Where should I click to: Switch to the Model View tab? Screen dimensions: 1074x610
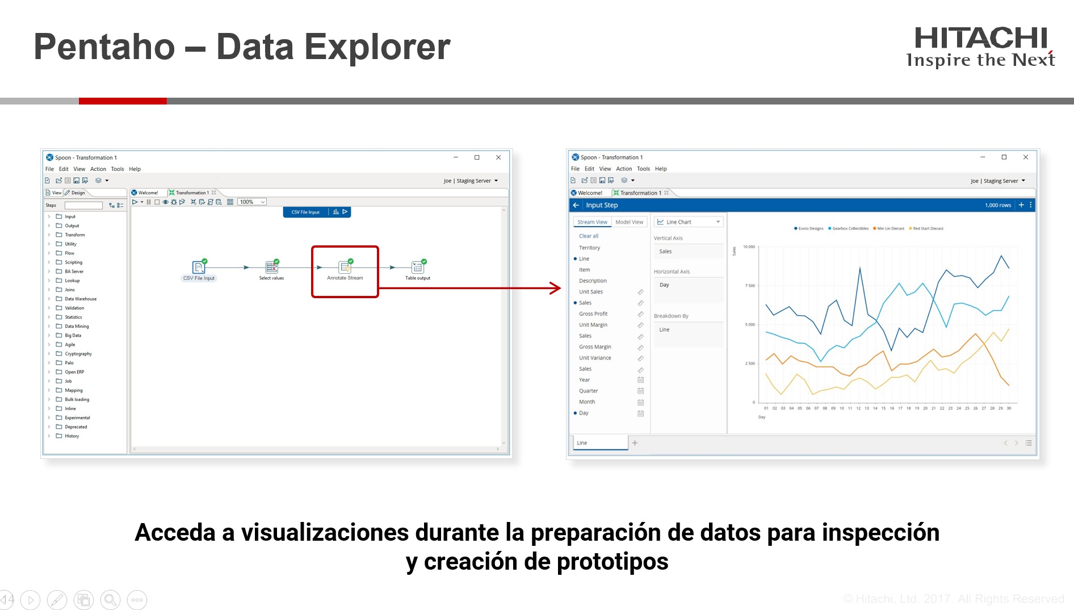click(x=630, y=222)
